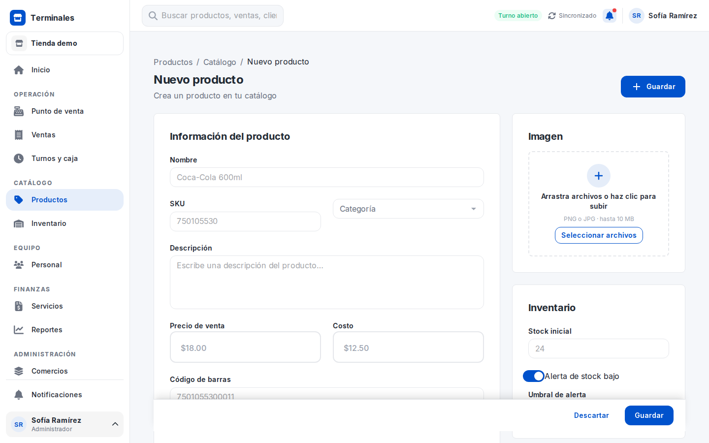
Task: Click the Descartar button
Action: [x=591, y=415]
